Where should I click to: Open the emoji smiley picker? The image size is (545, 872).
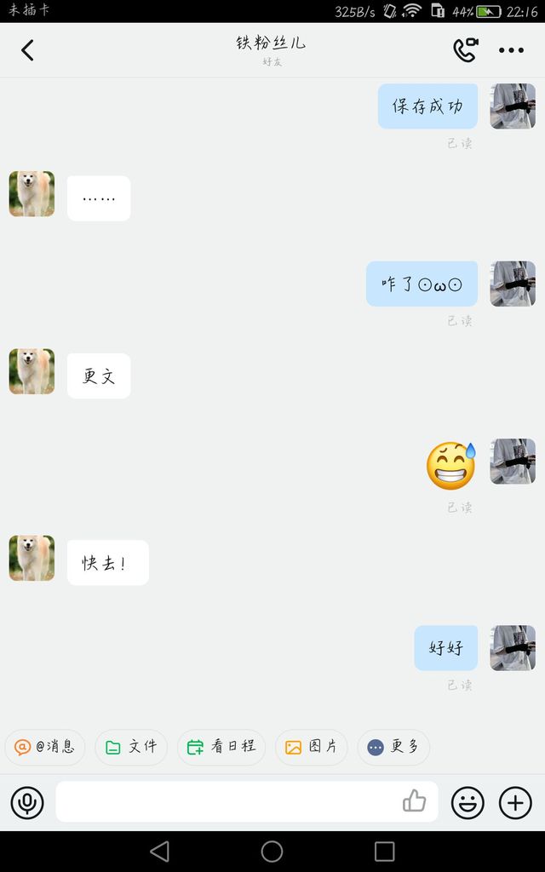[468, 802]
